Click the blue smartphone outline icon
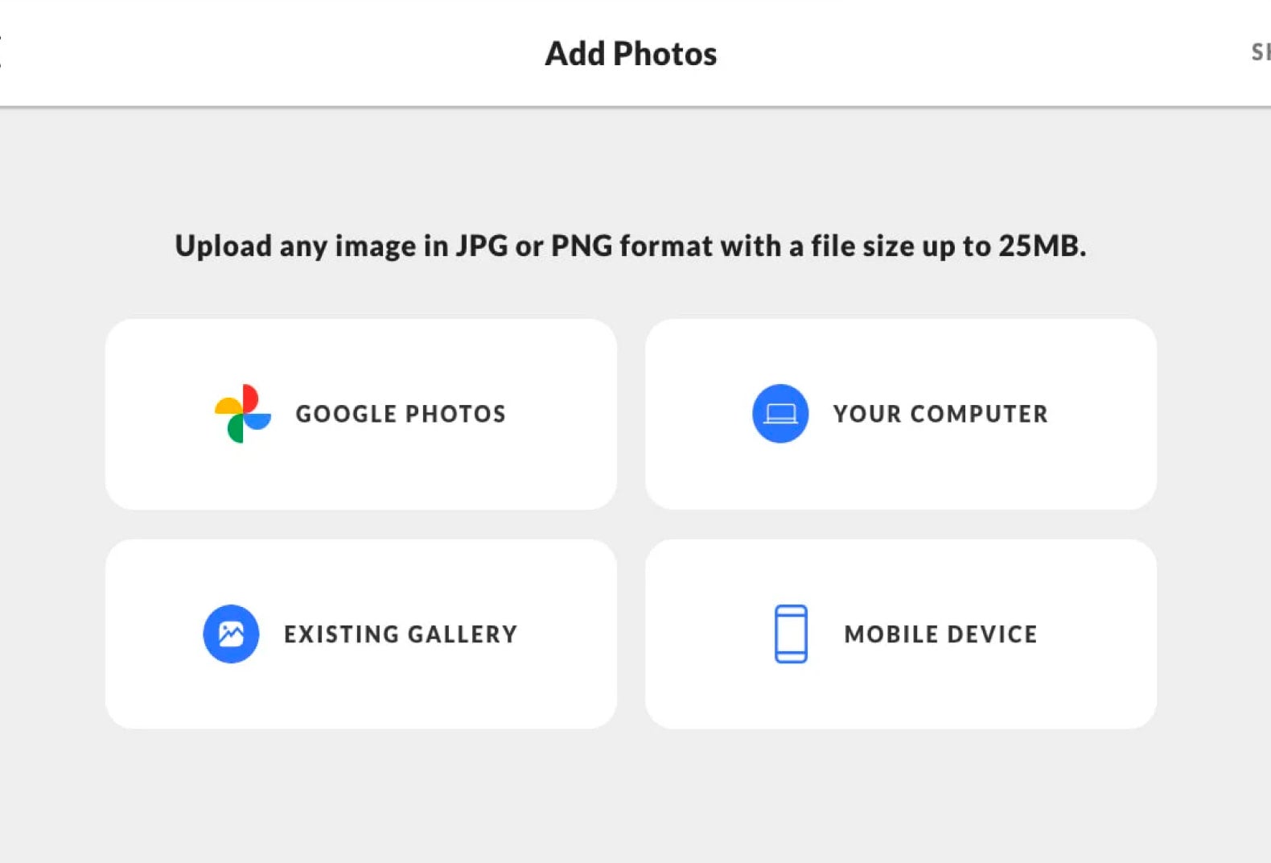 coord(791,634)
